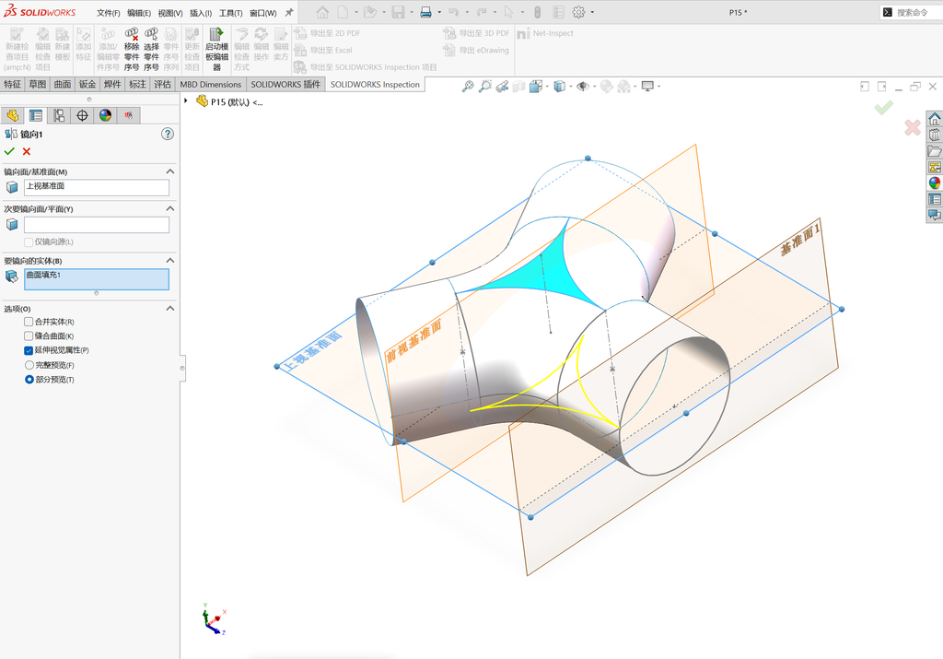The height and width of the screenshot is (659, 943).
Task: Switch to the 特征 tab
Action: pyautogui.click(x=12, y=84)
